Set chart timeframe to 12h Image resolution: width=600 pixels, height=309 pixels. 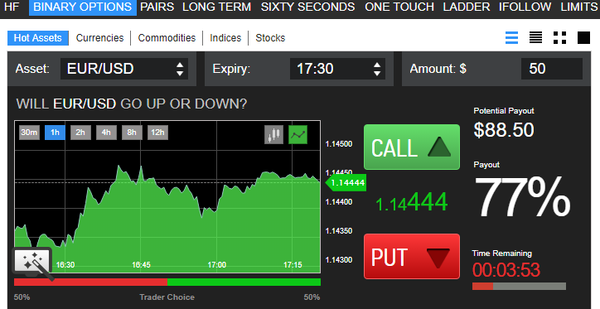157,133
